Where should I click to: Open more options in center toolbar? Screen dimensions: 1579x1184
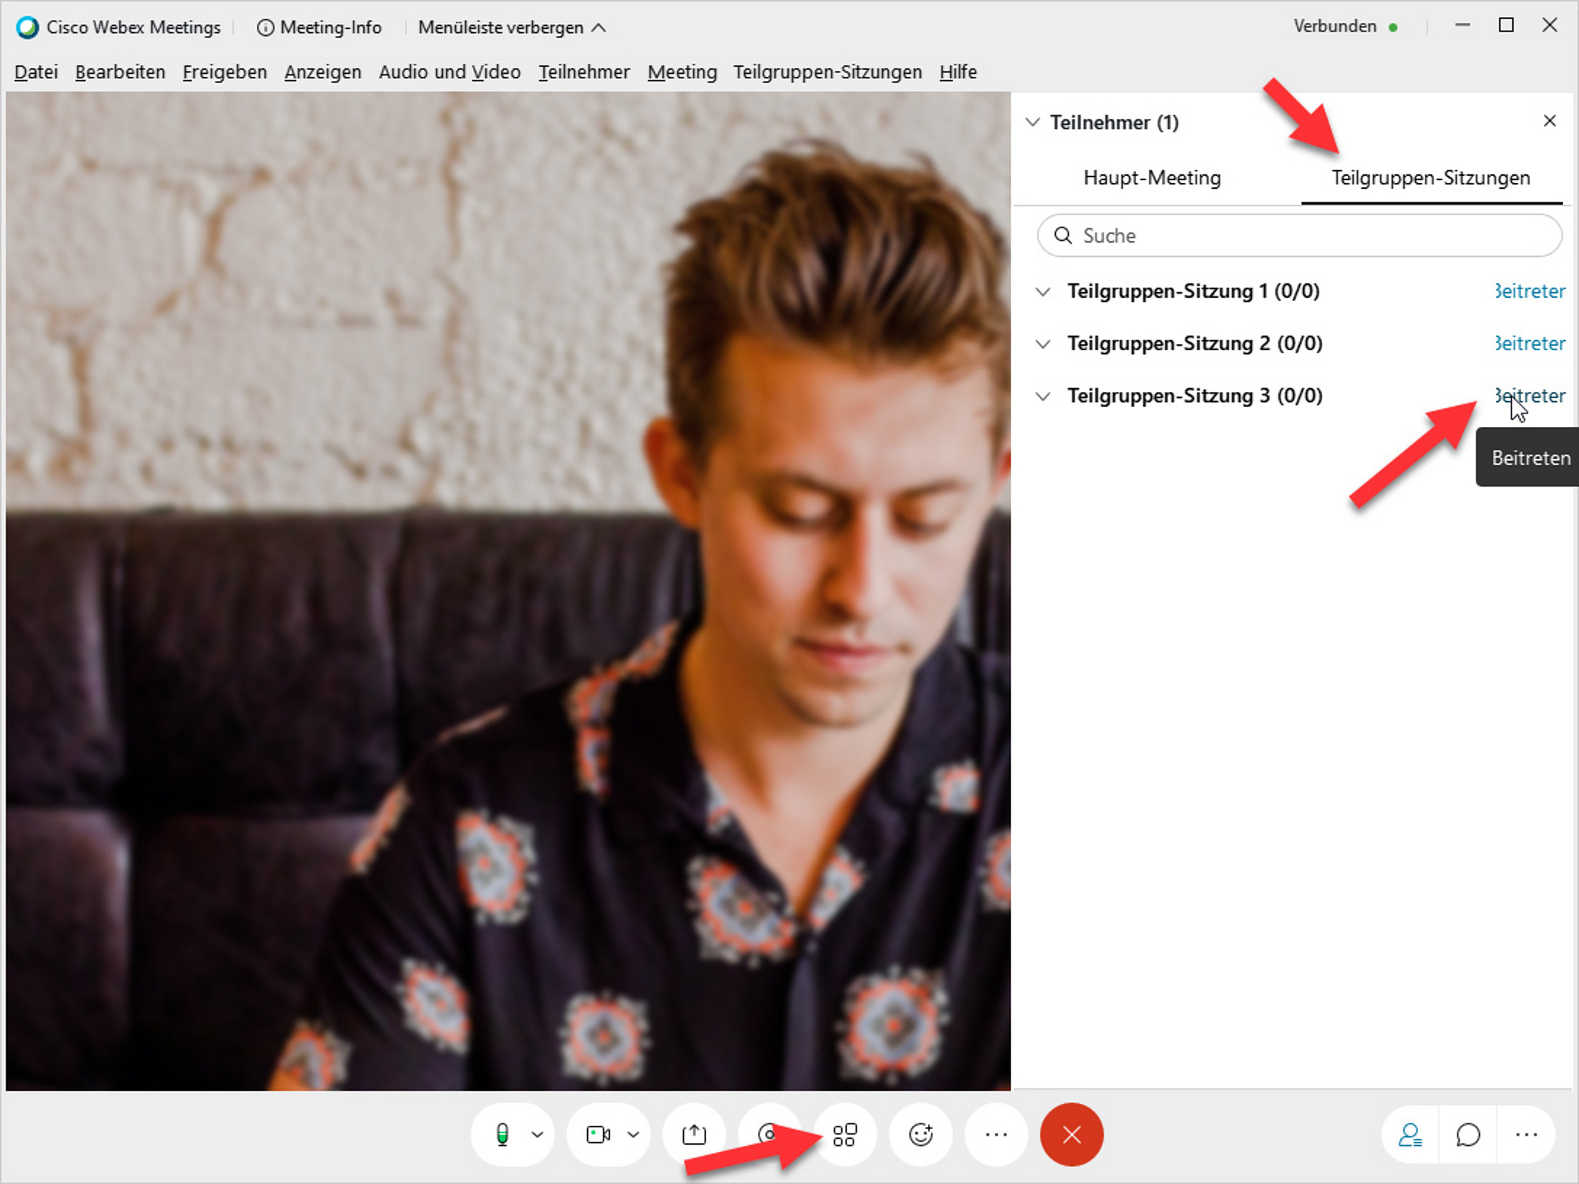(x=996, y=1134)
